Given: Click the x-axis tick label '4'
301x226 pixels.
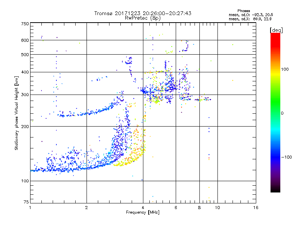Looking at the screenshot, I should click(143, 208).
